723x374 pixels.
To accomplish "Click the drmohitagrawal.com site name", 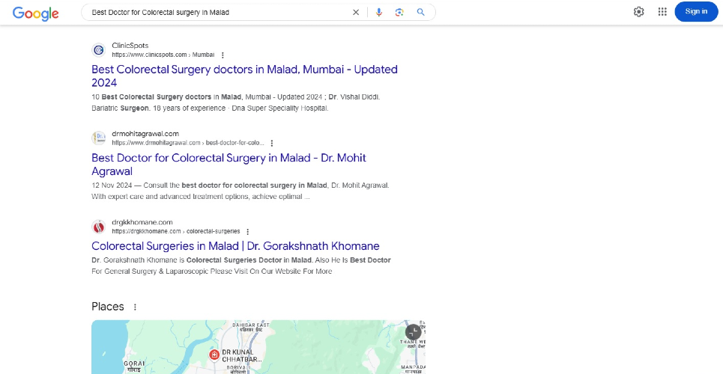I will click(x=145, y=134).
